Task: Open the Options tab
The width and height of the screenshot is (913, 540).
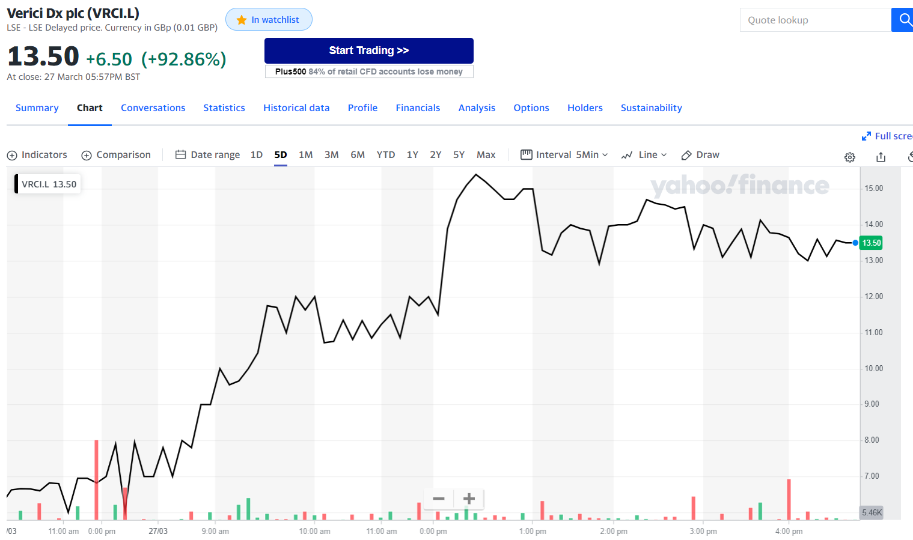Action: (x=531, y=108)
